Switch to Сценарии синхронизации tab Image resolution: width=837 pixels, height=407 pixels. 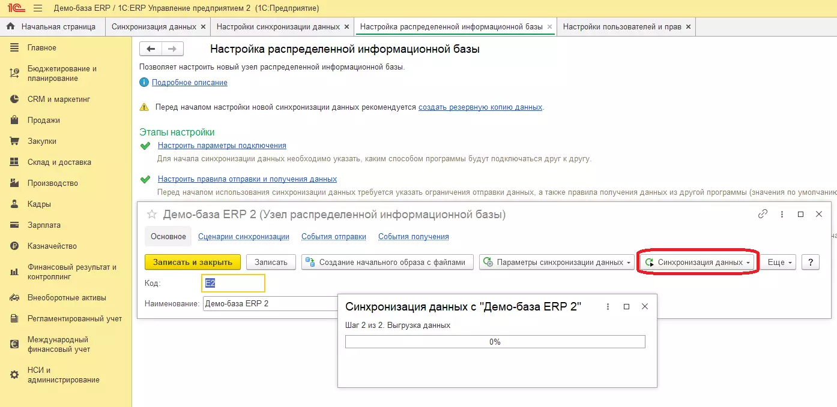click(244, 236)
